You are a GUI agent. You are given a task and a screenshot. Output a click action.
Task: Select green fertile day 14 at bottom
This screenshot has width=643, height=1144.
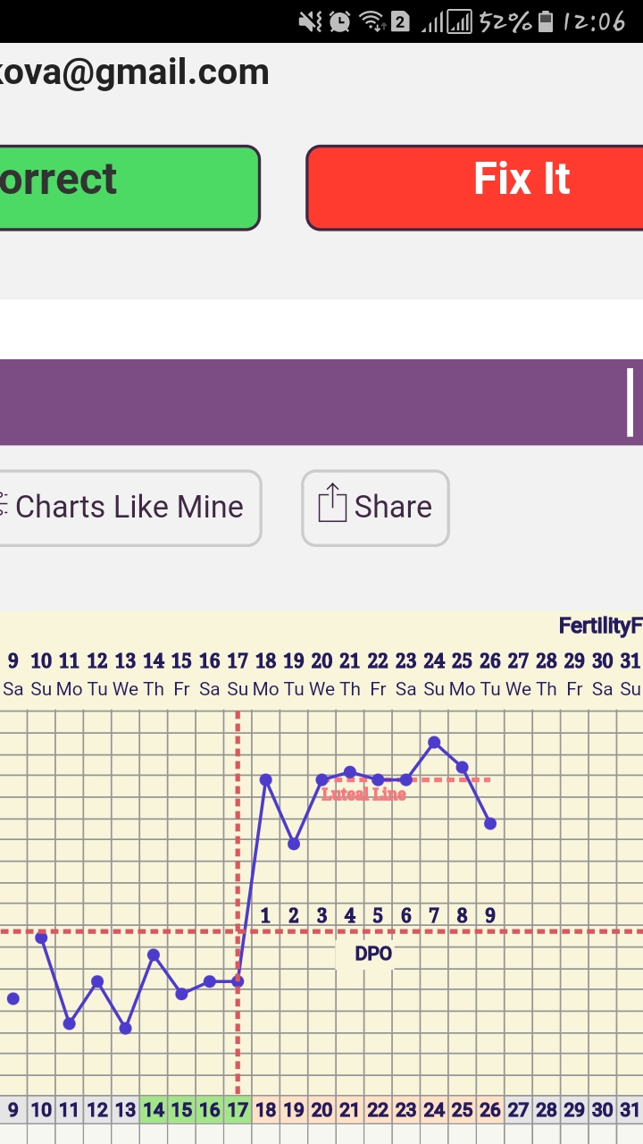pyautogui.click(x=154, y=1110)
